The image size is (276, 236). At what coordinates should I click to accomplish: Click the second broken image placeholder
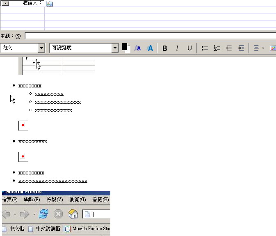[x=23, y=157]
